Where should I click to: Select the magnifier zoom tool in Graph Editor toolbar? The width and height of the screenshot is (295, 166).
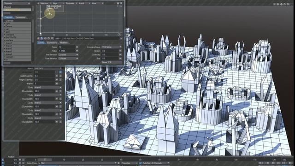(52, 38)
